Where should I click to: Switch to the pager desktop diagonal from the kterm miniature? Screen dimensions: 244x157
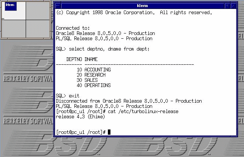38,29
